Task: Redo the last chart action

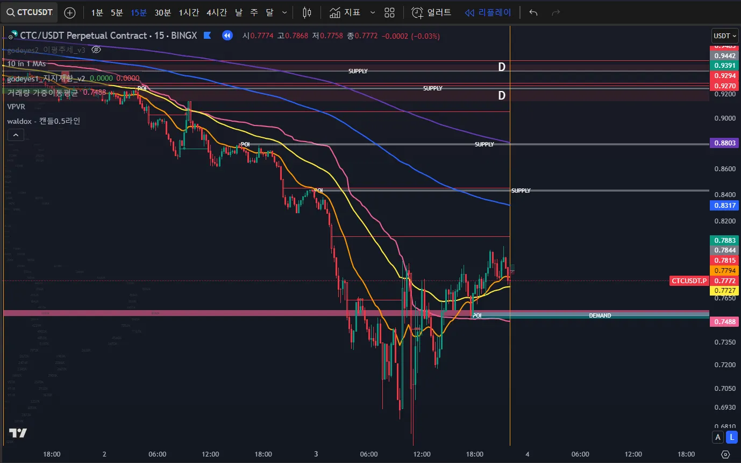Action: click(557, 12)
